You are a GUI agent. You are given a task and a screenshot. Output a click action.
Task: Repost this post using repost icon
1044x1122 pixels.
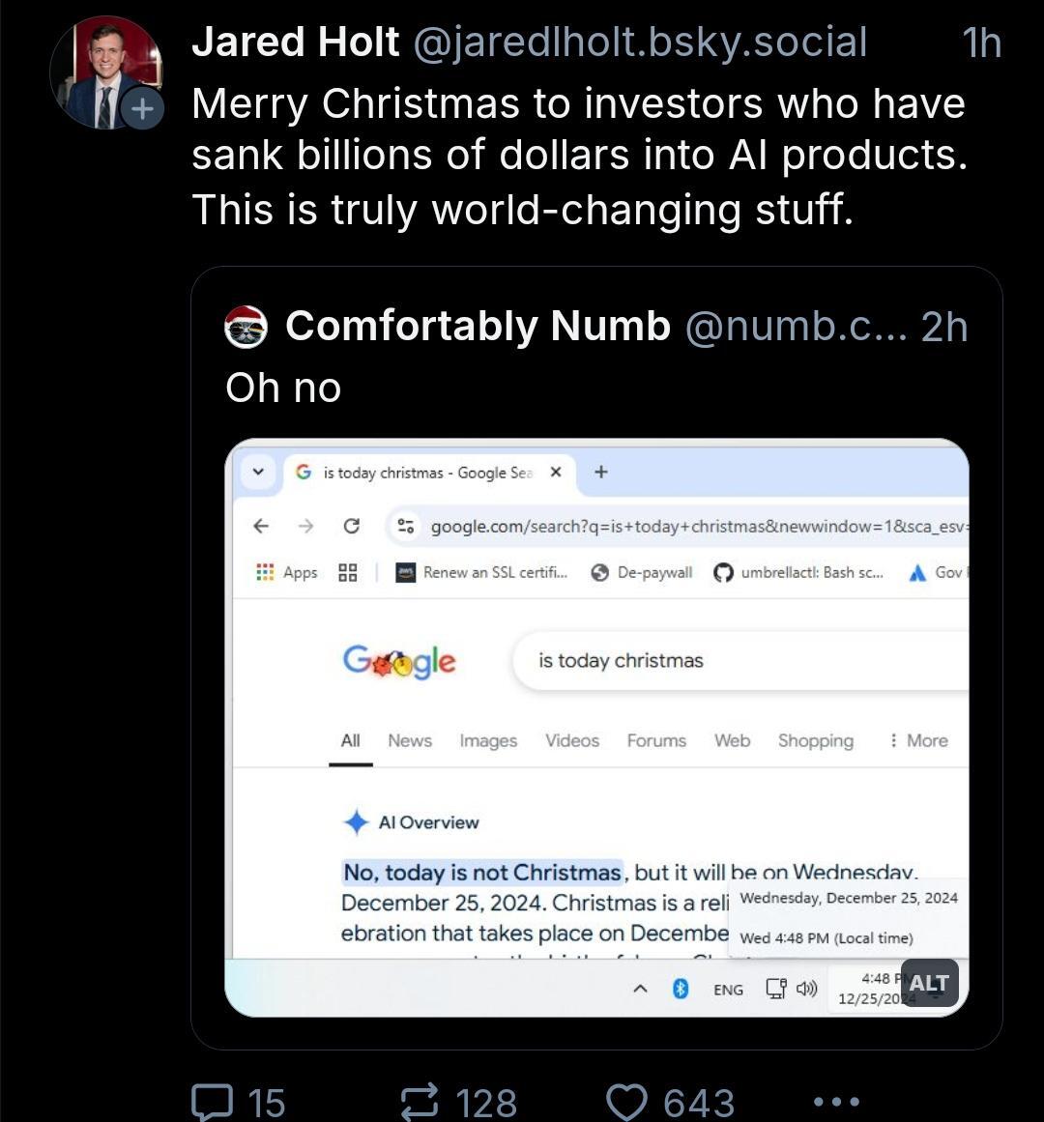[x=419, y=1101]
